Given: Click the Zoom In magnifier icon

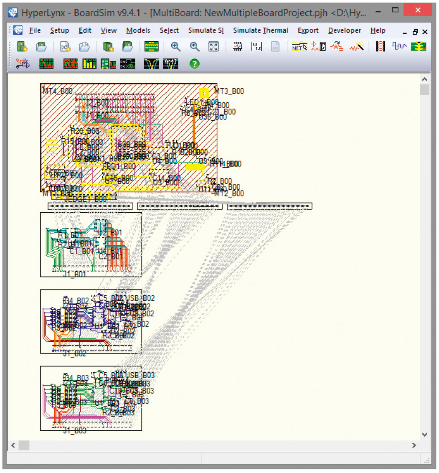Looking at the screenshot, I should click(x=175, y=47).
